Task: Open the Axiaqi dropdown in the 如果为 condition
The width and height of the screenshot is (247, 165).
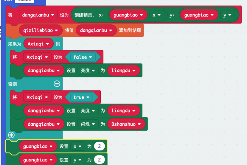Action: pyautogui.click(x=38, y=44)
